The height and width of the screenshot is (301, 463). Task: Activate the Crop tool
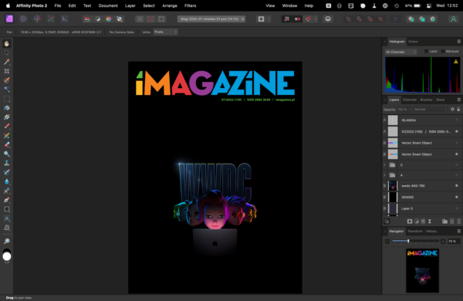7,71
